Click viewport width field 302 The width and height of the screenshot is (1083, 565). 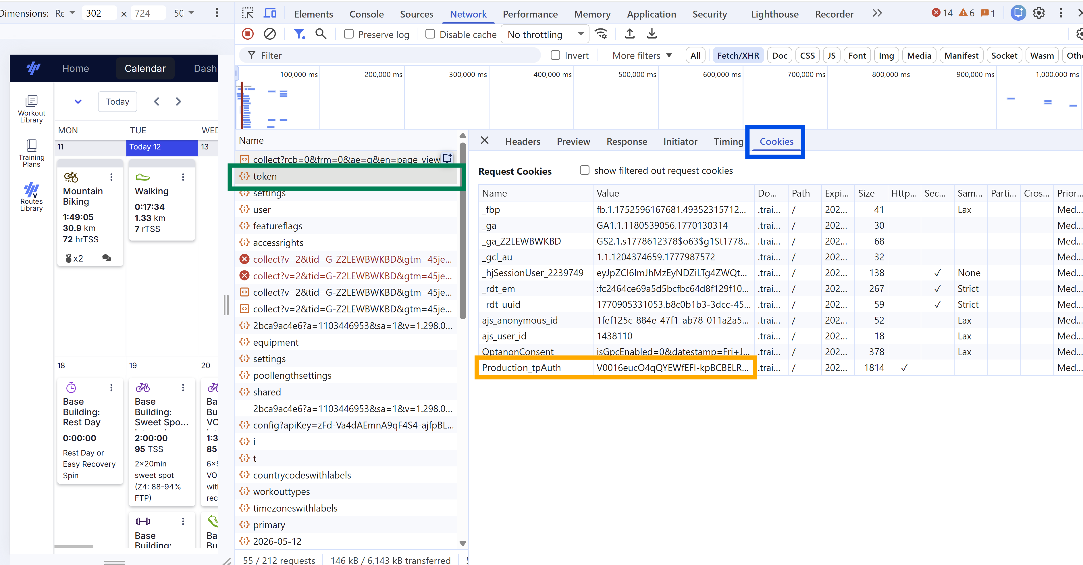[100, 13]
